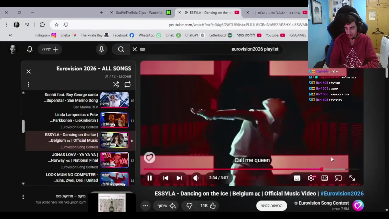Viewport: 389px width, 219px height.
Task: Select the JONAS LOVV - YA YA YA entry
Action: [x=80, y=161]
